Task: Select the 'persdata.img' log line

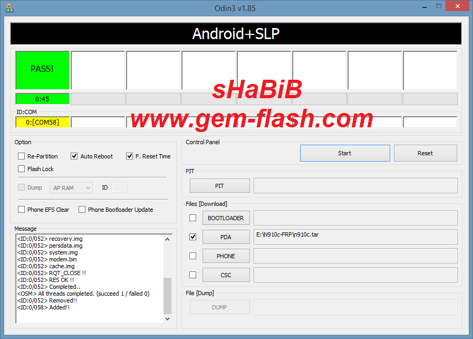Action: coord(50,246)
